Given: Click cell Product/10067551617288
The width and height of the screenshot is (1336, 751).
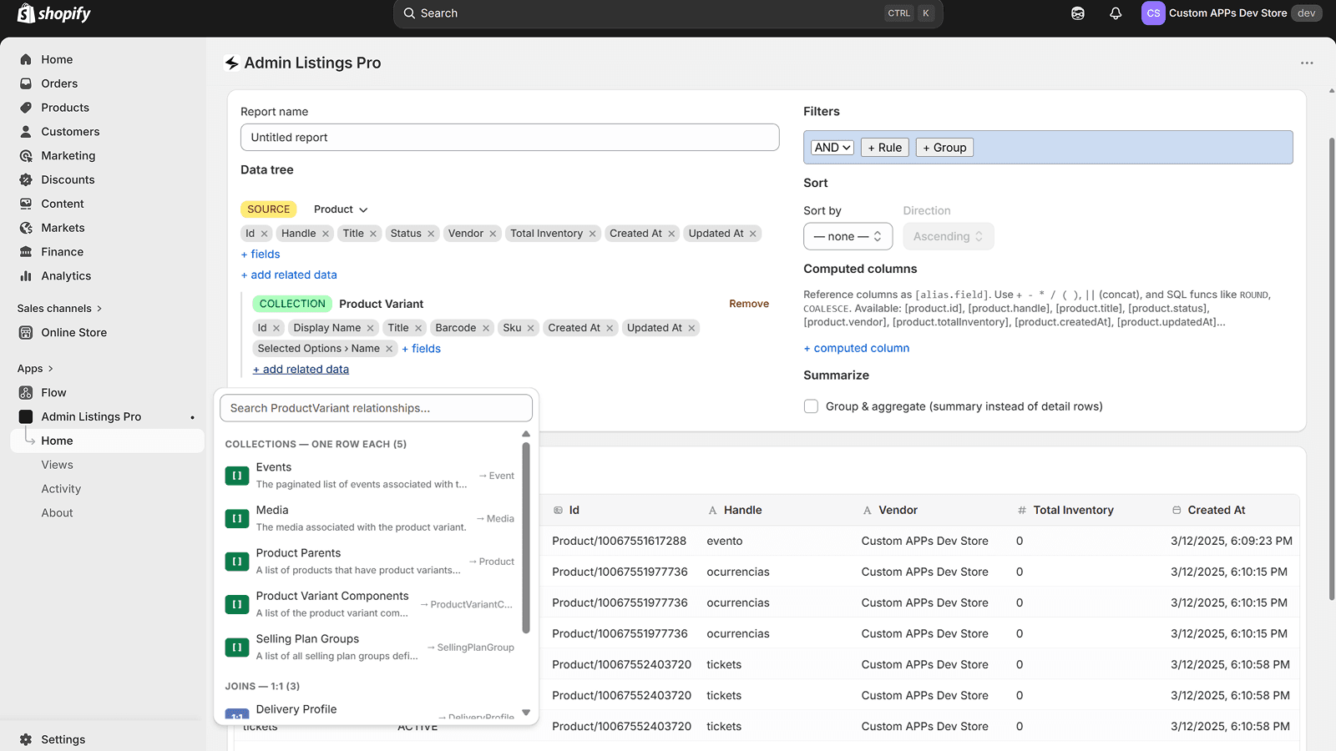Looking at the screenshot, I should [x=619, y=541].
